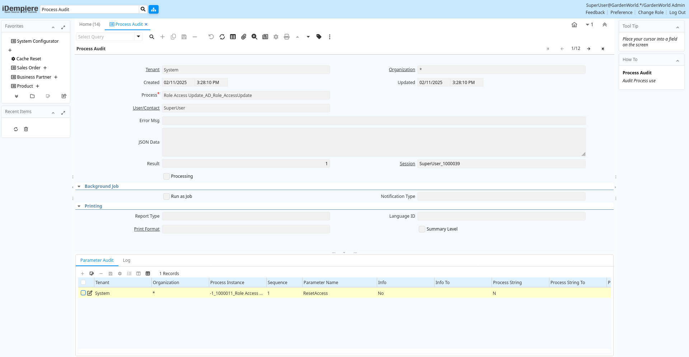The height and width of the screenshot is (357, 689).
Task: Open the Select Query dropdown
Action: pos(138,37)
